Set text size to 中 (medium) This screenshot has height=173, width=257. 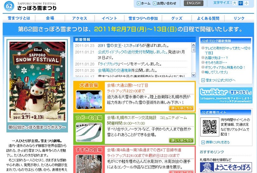coord(241,3)
